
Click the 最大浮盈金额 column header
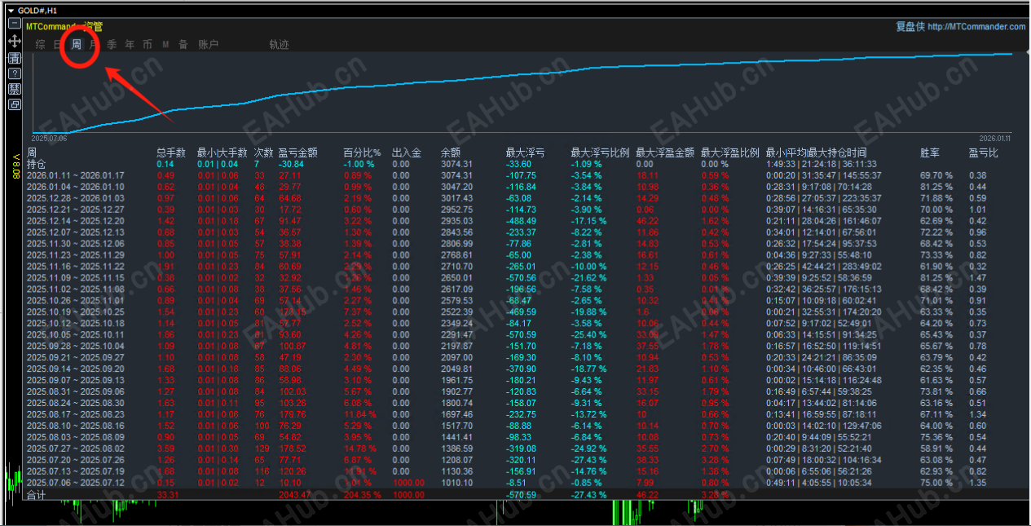[x=665, y=152]
